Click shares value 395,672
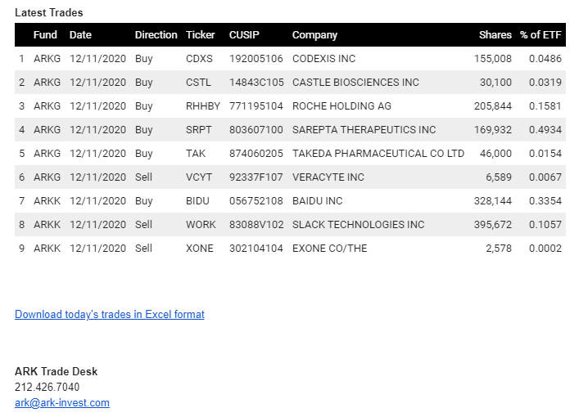This screenshot has width=588, height=417. point(493,225)
